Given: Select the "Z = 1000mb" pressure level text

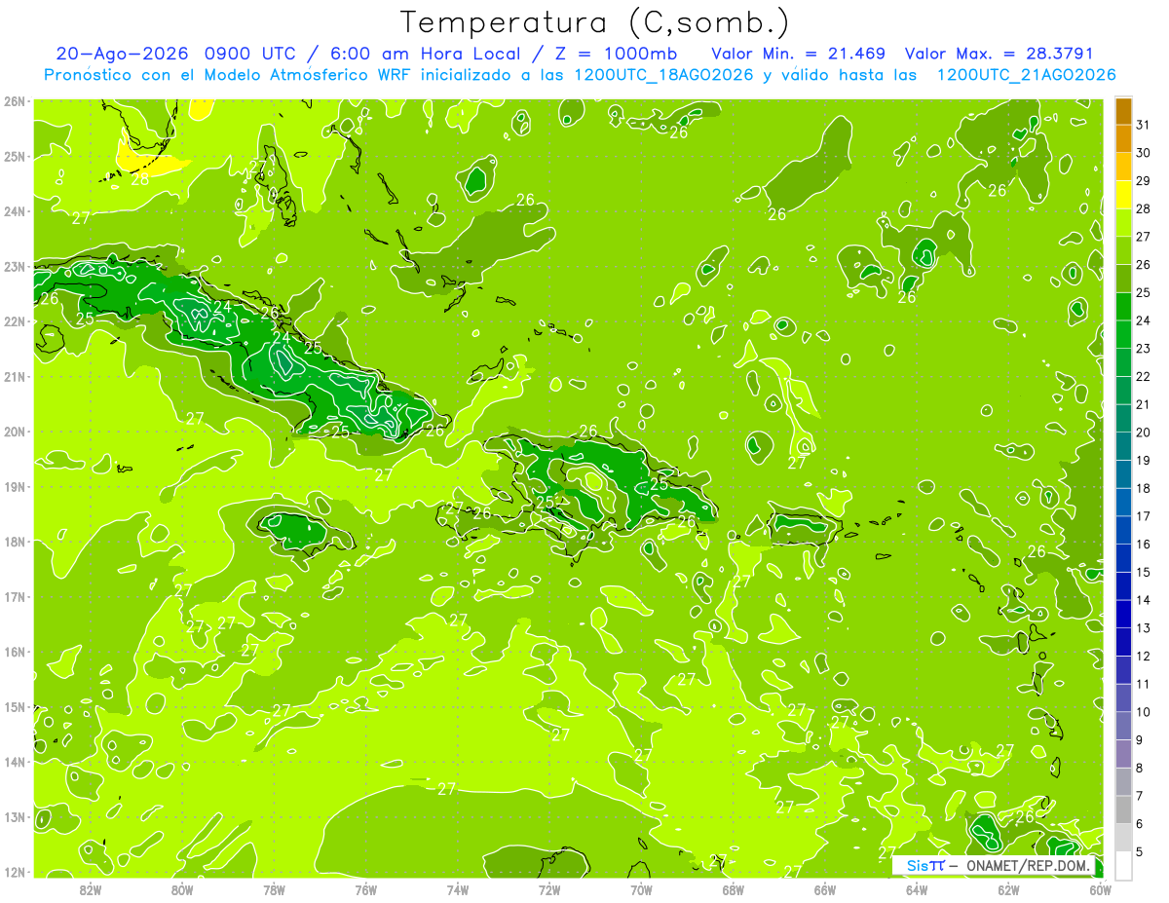Looking at the screenshot, I should (x=617, y=54).
